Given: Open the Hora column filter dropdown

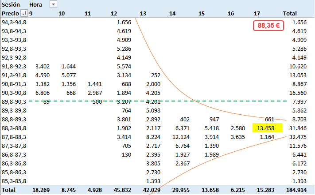Looking at the screenshot, I should (x=53, y=4).
